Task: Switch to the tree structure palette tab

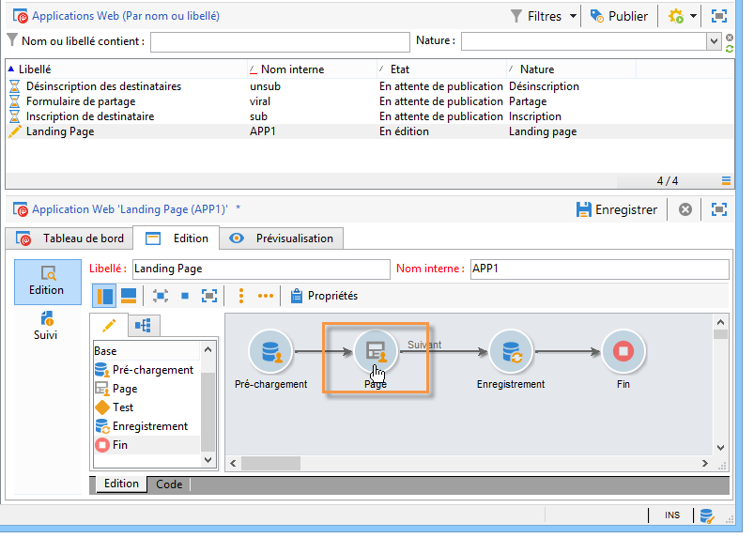Action: pyautogui.click(x=144, y=326)
